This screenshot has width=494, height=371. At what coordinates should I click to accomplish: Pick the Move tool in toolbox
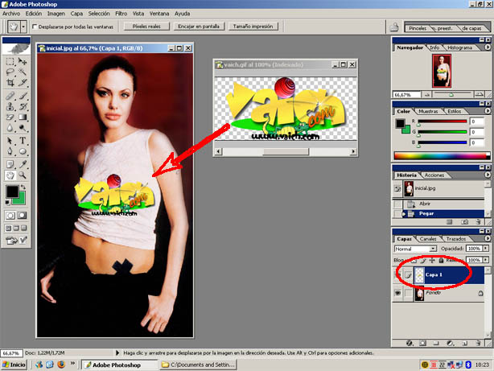22,61
